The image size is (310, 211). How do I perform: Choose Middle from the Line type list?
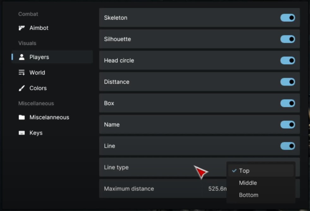click(x=248, y=183)
